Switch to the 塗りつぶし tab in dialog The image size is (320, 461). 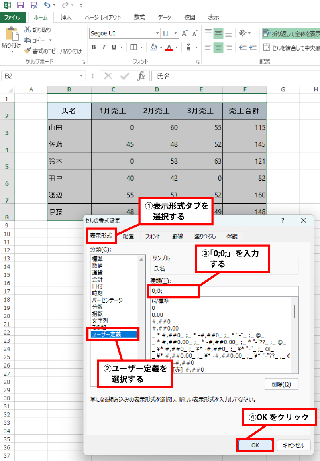[x=205, y=236]
